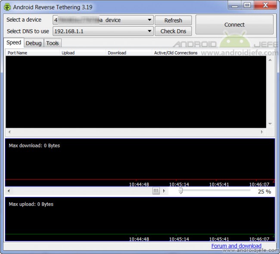Minimize the Android Reverse Tethering window
280x254 pixels.
click(x=235, y=6)
